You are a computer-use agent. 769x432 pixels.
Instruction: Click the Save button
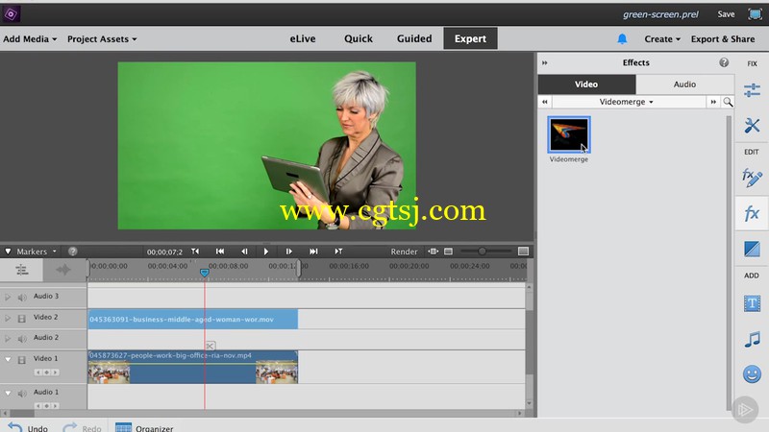pos(726,14)
